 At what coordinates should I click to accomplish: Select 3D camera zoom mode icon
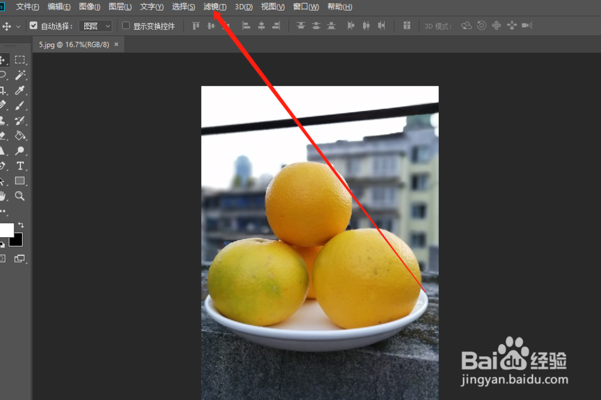tap(527, 26)
